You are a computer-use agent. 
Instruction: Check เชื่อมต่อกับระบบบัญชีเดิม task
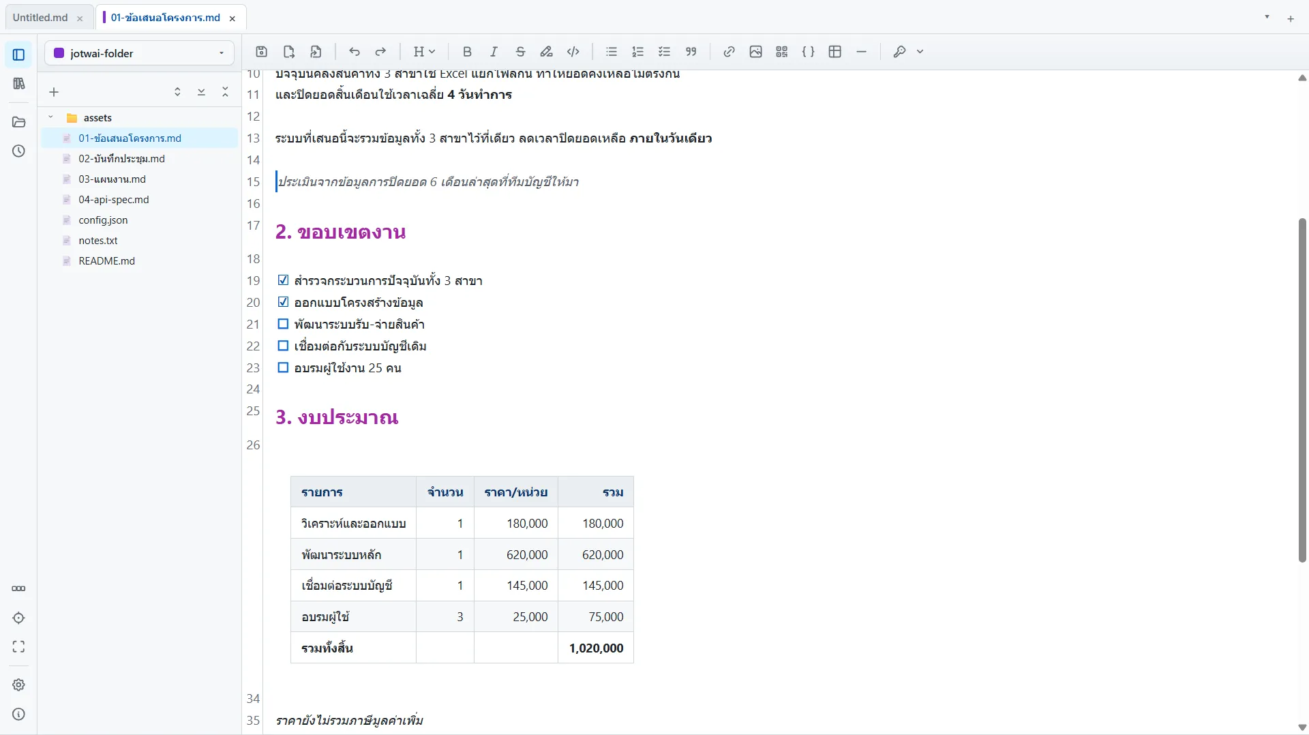pyautogui.click(x=283, y=346)
